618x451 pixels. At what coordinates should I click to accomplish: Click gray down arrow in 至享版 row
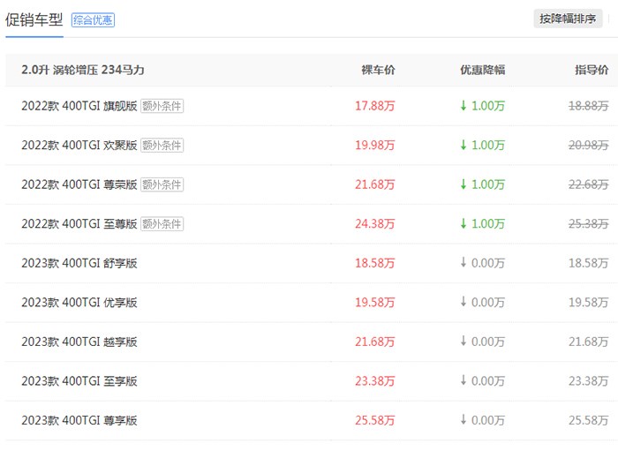point(463,380)
